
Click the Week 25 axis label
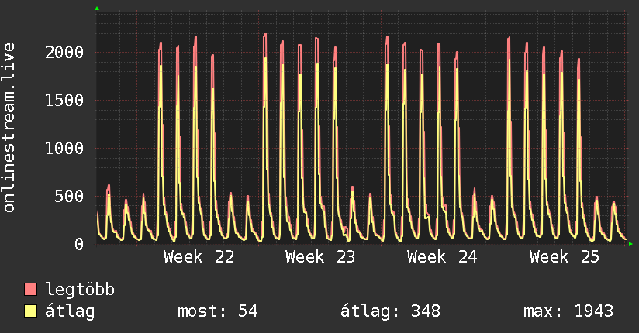coord(565,257)
